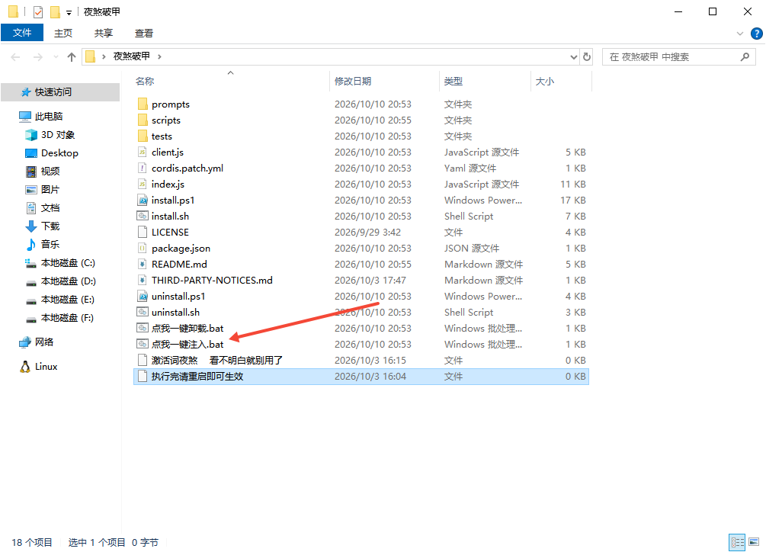This screenshot has height=552, width=766.
Task: Open the recent locations dropdown arrow
Action: [x=56, y=57]
